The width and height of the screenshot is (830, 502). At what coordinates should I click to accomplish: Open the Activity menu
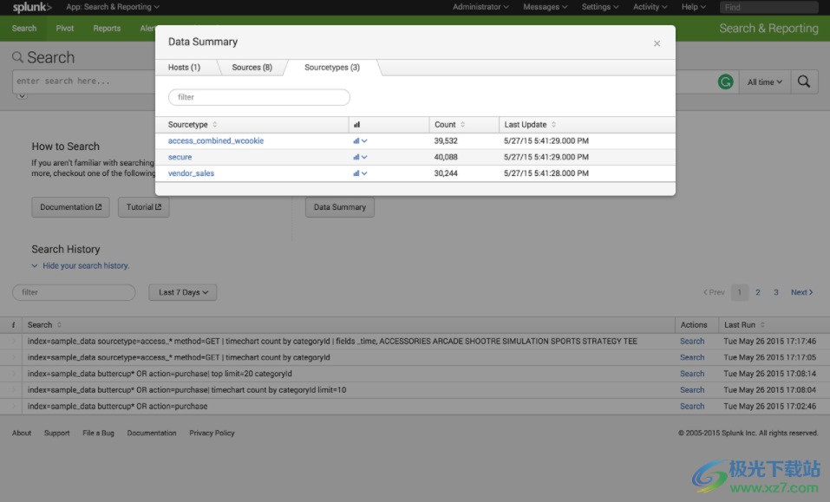[x=650, y=7]
